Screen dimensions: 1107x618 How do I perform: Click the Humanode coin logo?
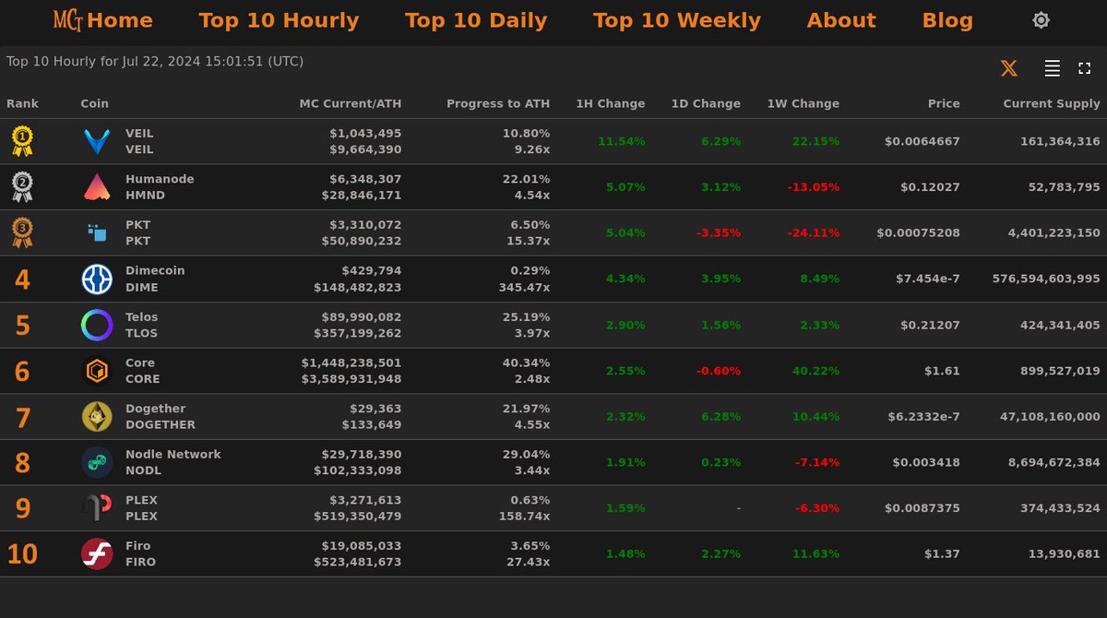click(97, 187)
